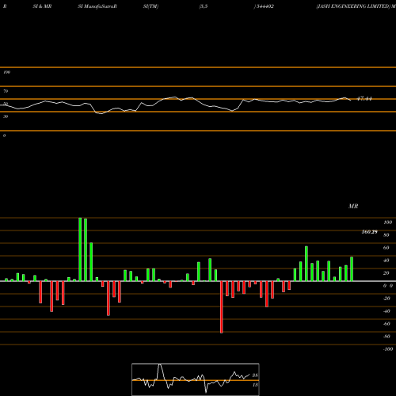Click the 70 level label on RSI axis
Viewport: 396px width, 396px height.
(x=6, y=91)
